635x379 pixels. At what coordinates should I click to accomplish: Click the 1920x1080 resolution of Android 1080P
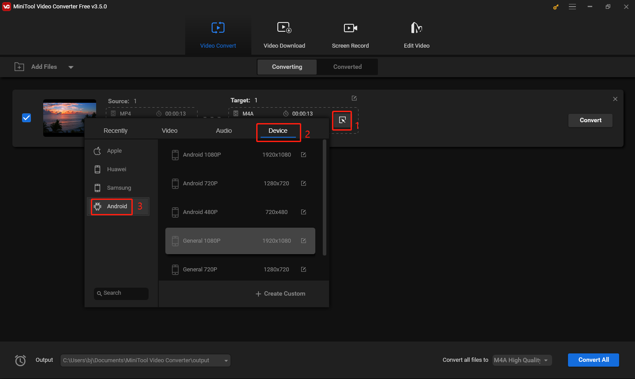coord(276,155)
